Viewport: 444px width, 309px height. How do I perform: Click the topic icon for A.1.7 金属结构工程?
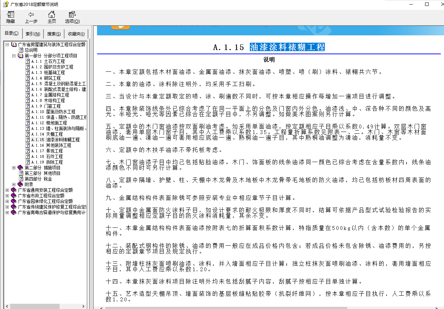click(x=28, y=95)
